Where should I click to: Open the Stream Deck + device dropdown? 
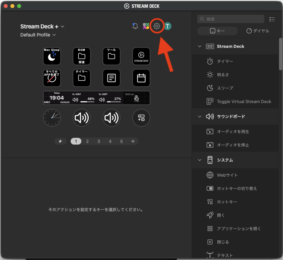[42, 26]
